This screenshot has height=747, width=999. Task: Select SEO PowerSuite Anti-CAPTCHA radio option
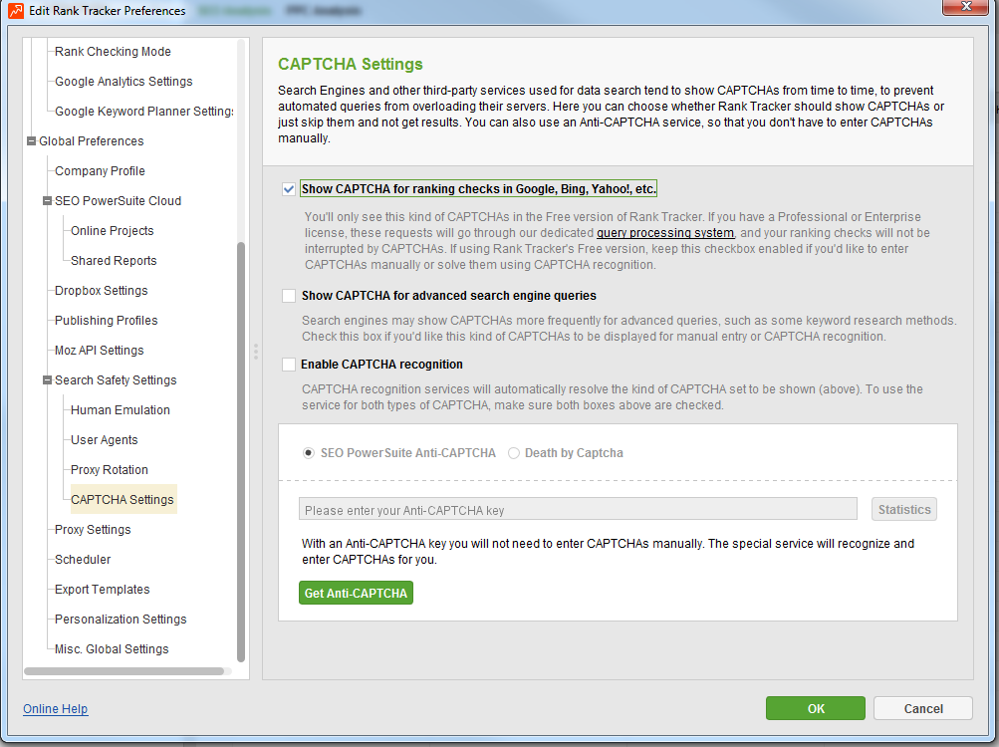pos(309,453)
